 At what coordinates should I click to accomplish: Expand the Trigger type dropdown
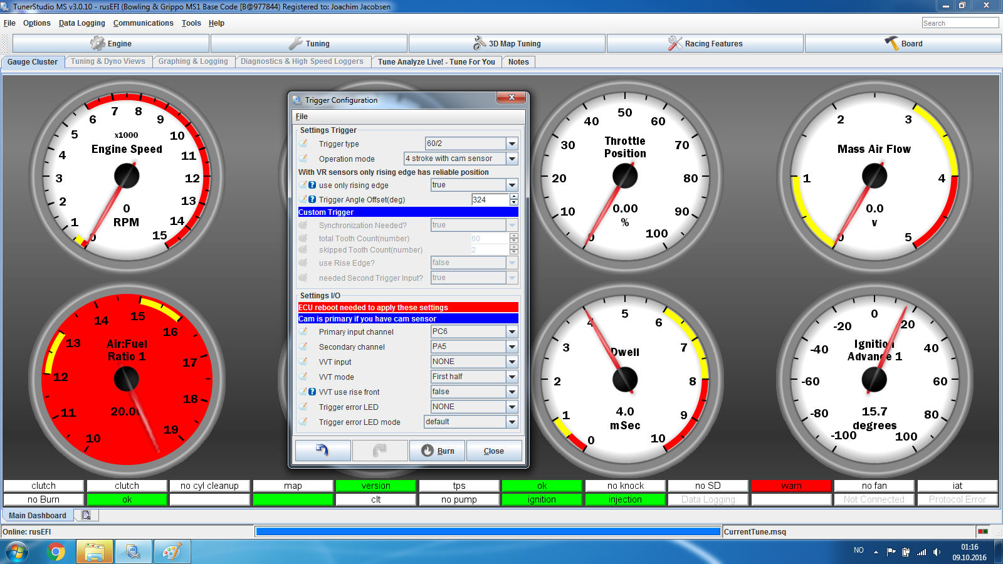[512, 144]
